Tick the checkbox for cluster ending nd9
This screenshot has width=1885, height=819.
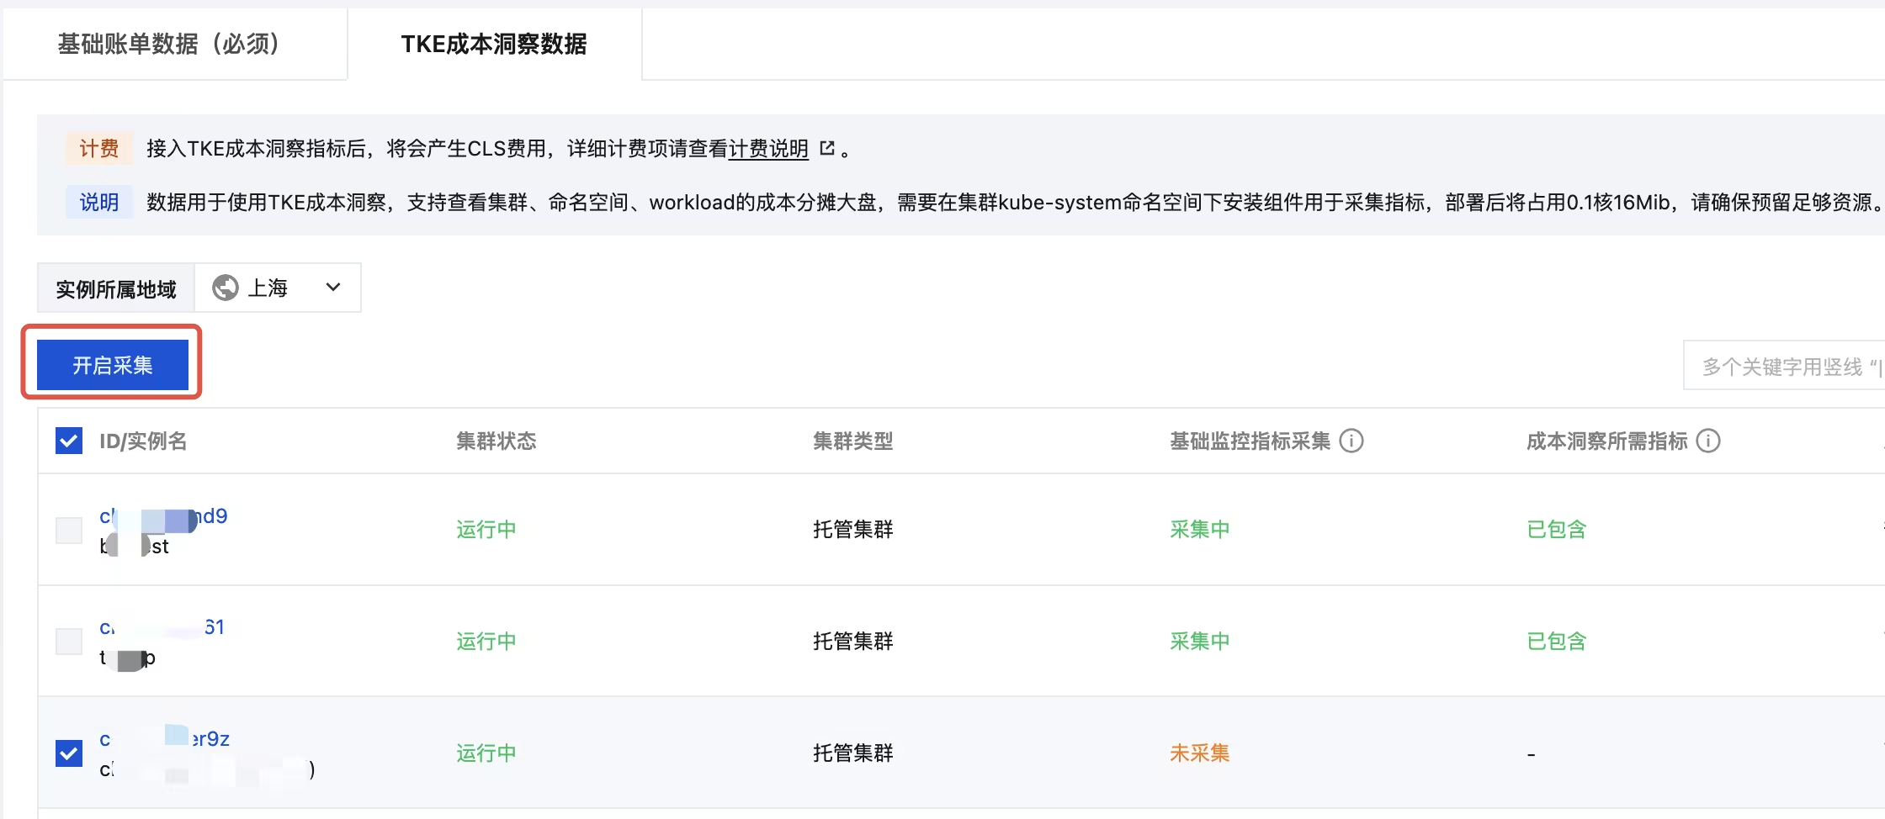(69, 531)
